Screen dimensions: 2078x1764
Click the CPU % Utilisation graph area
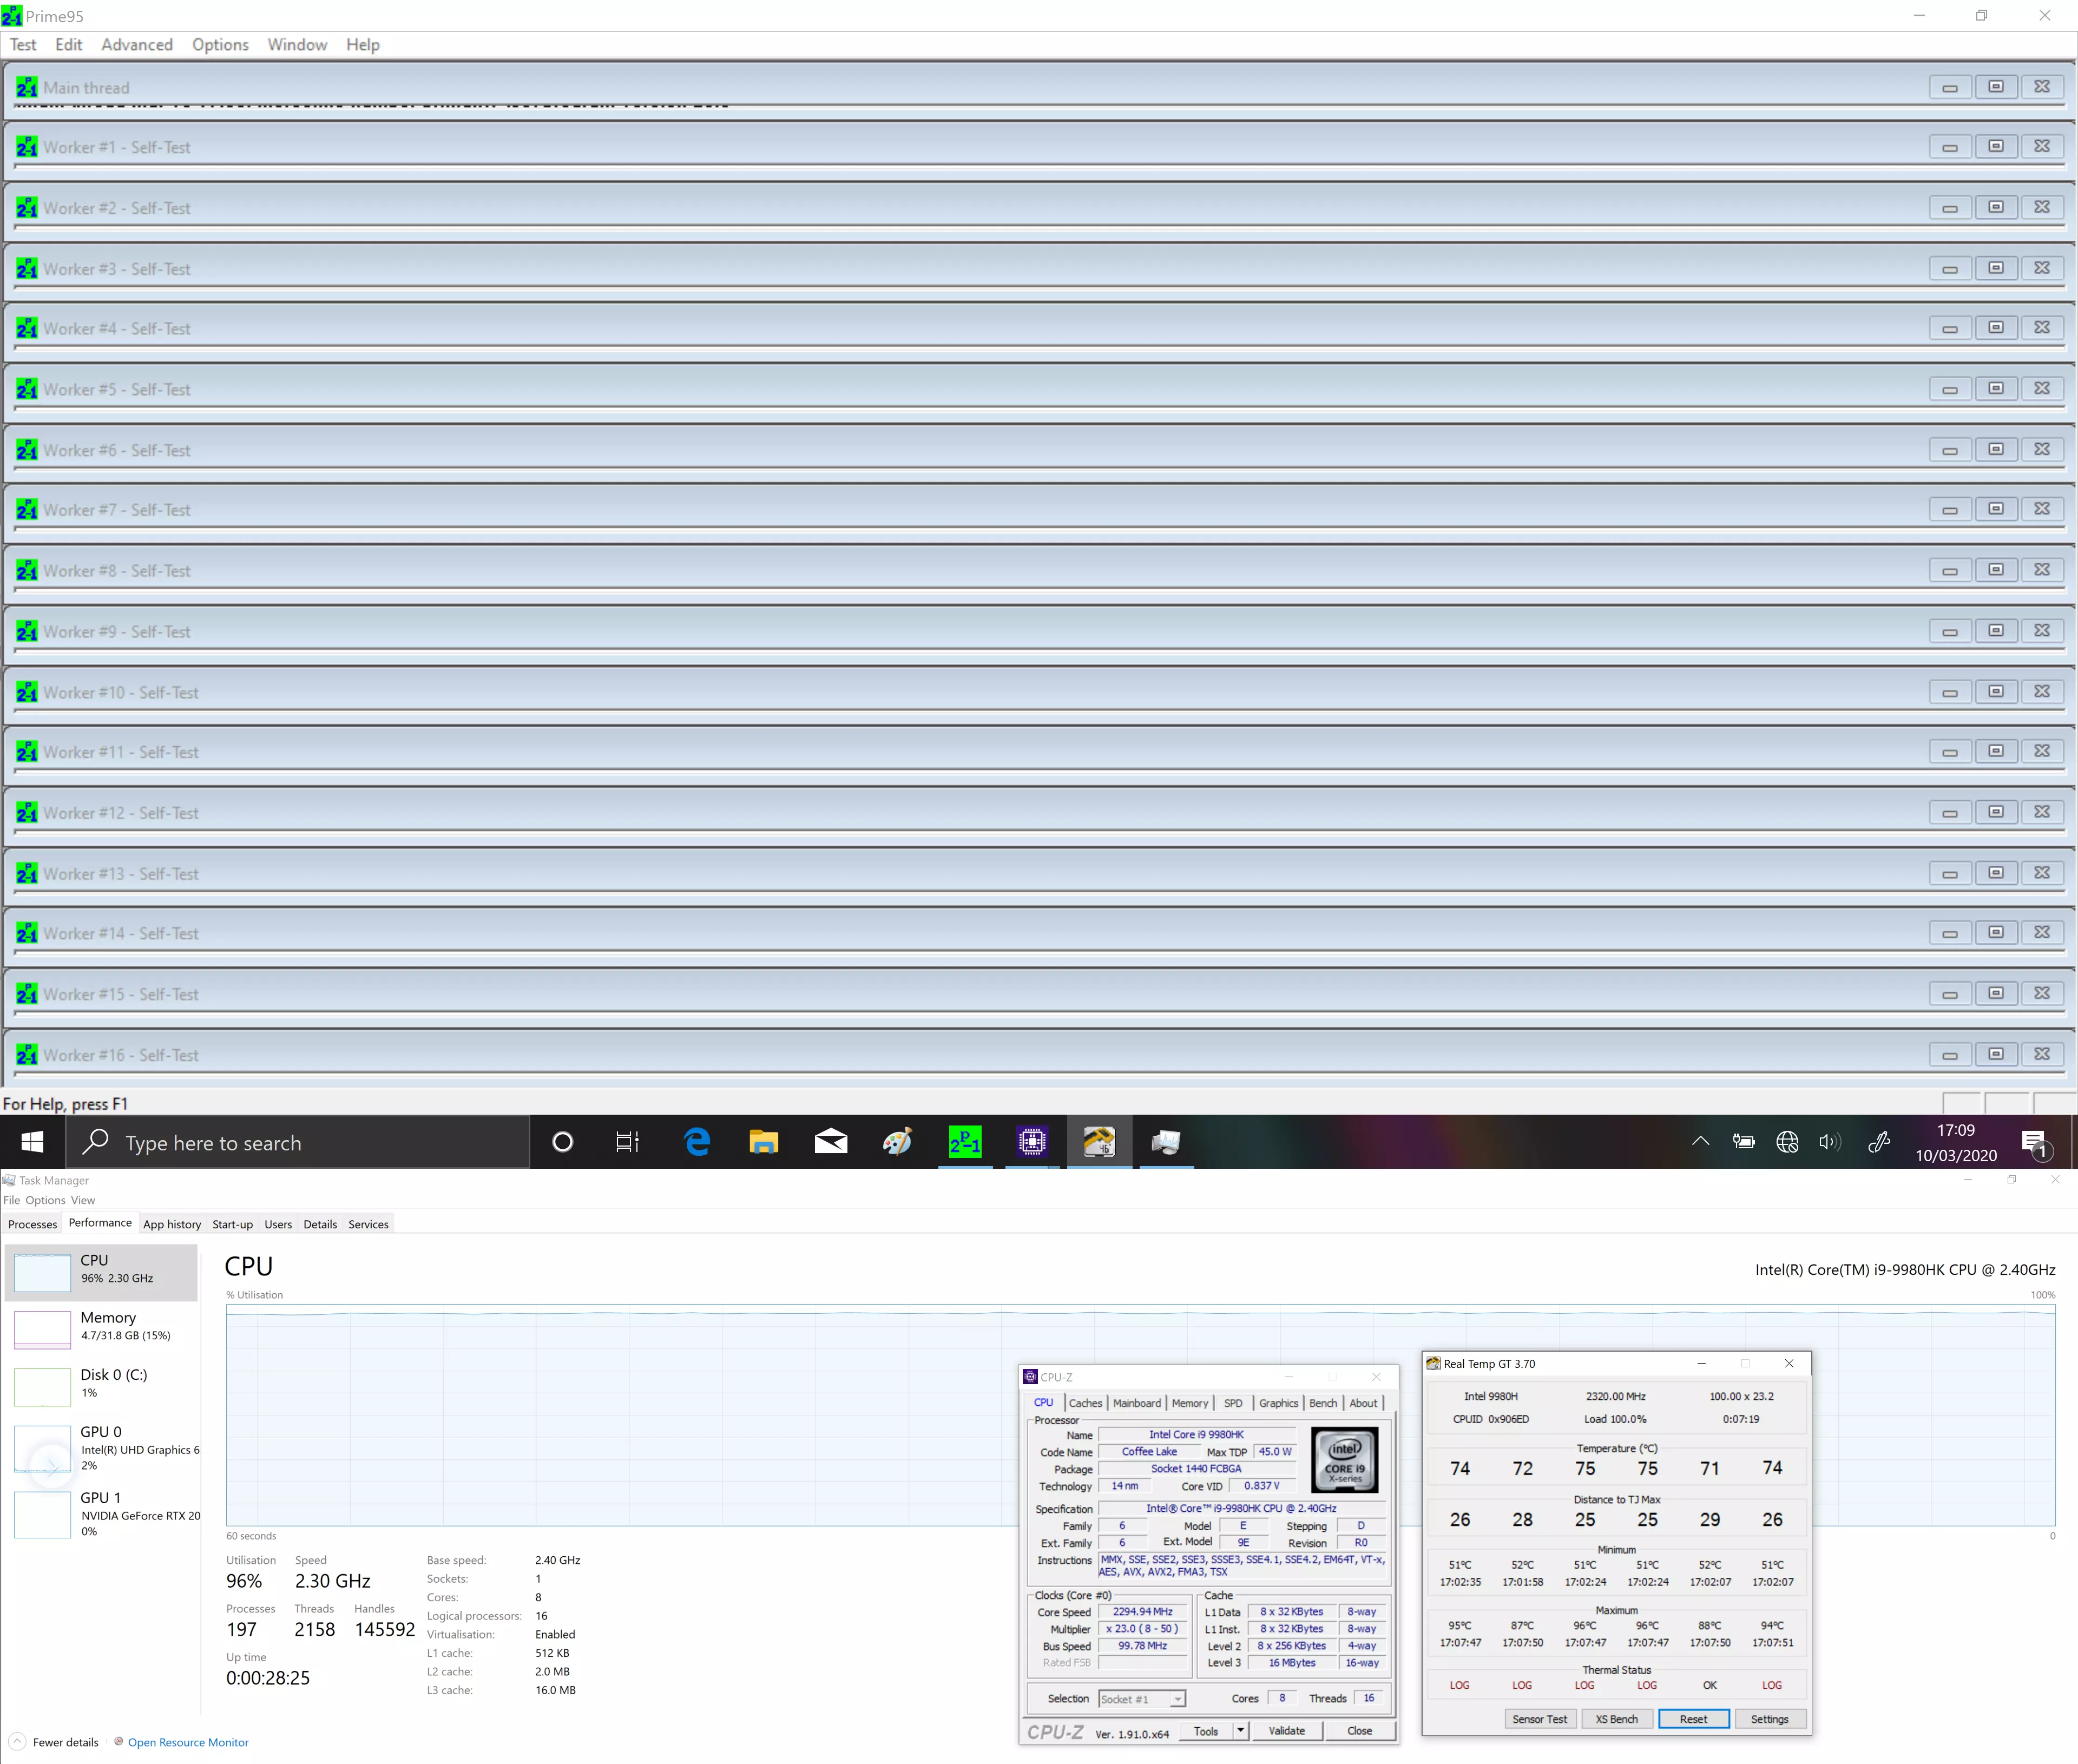[x=1140, y=1416]
